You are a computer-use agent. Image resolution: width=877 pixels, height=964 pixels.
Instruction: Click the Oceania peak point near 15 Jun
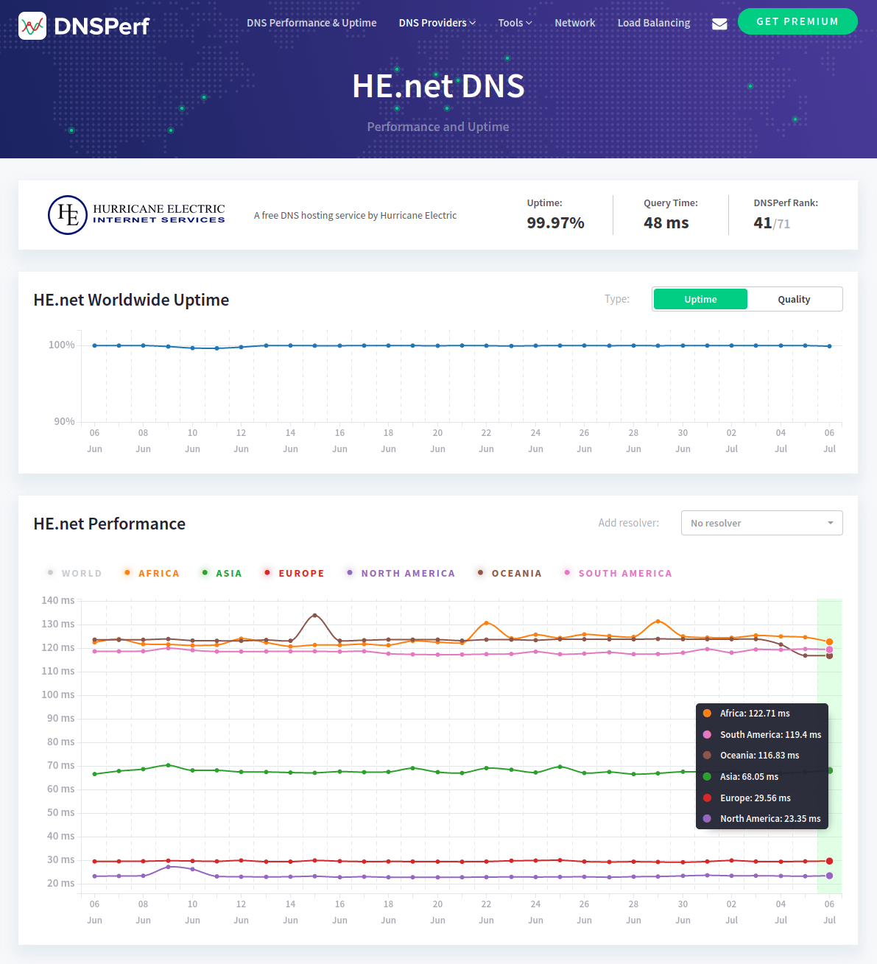tap(314, 615)
